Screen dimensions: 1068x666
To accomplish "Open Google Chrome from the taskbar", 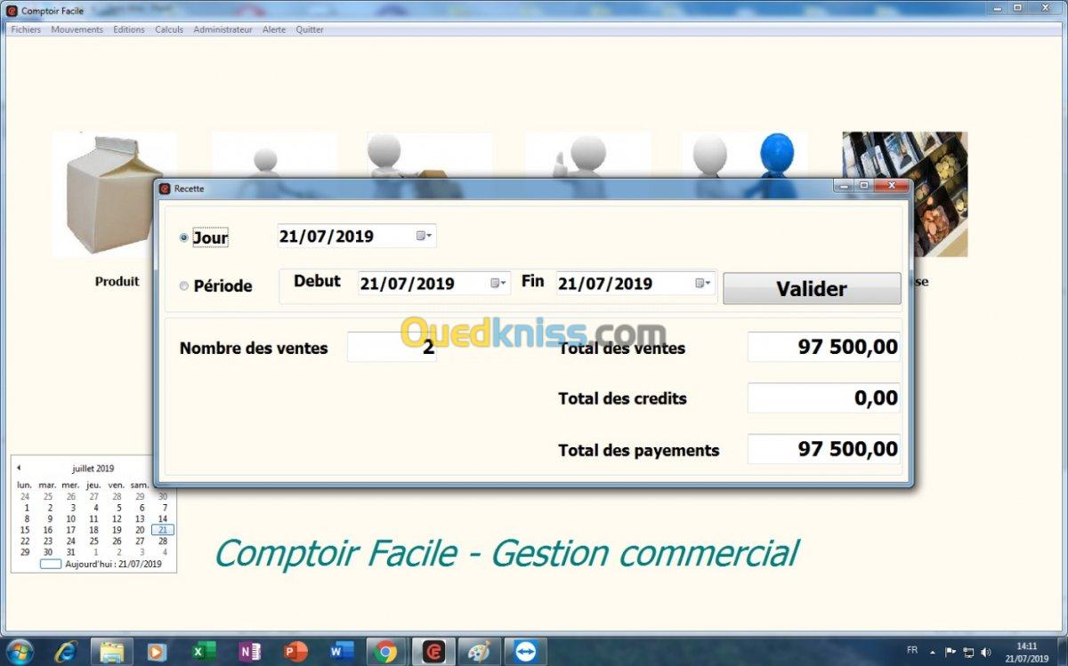I will click(386, 652).
